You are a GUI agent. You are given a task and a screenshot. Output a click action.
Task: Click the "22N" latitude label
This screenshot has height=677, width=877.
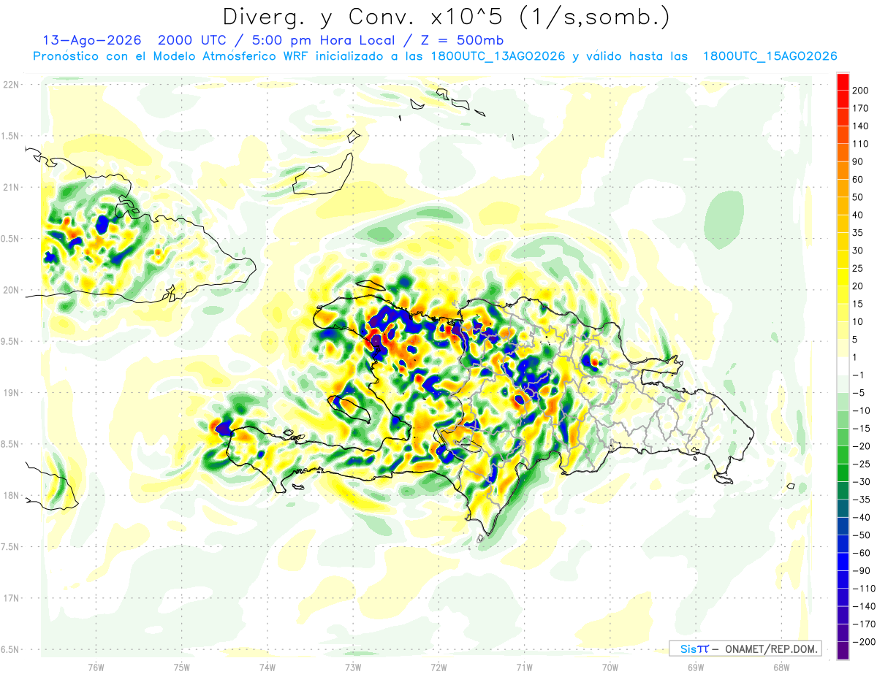click(10, 85)
